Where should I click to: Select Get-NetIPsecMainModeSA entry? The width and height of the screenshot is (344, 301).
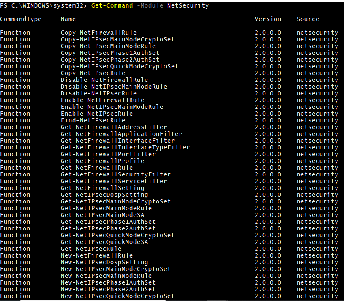(102, 215)
